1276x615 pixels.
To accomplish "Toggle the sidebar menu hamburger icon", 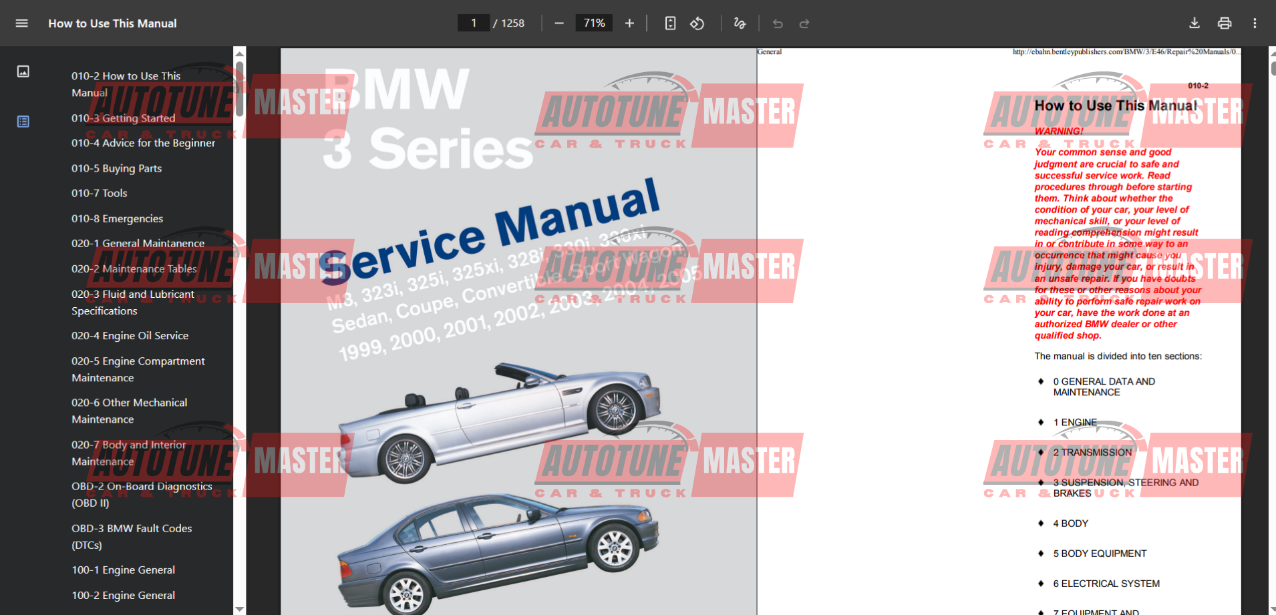I will [21, 23].
